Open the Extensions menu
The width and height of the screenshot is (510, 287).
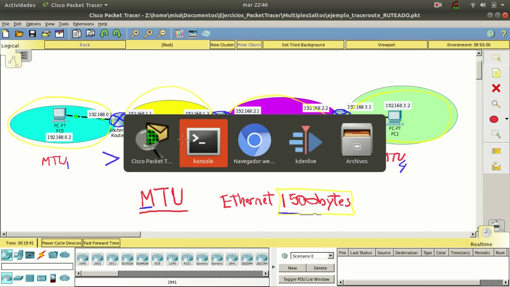click(x=83, y=24)
